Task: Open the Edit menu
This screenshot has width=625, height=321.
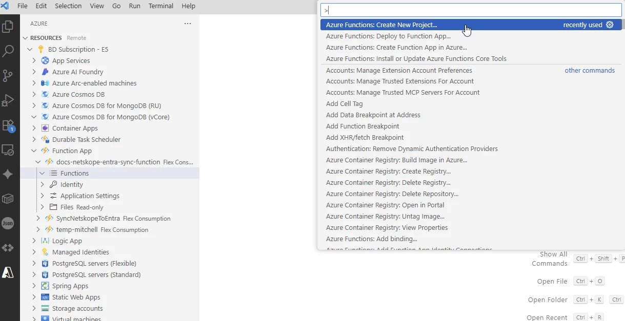Action: [41, 6]
